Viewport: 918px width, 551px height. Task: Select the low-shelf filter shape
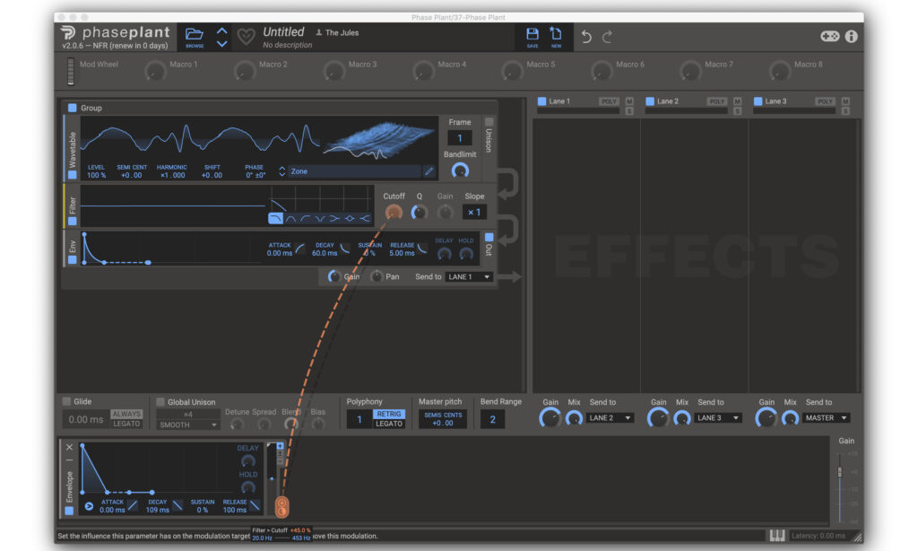tap(334, 219)
